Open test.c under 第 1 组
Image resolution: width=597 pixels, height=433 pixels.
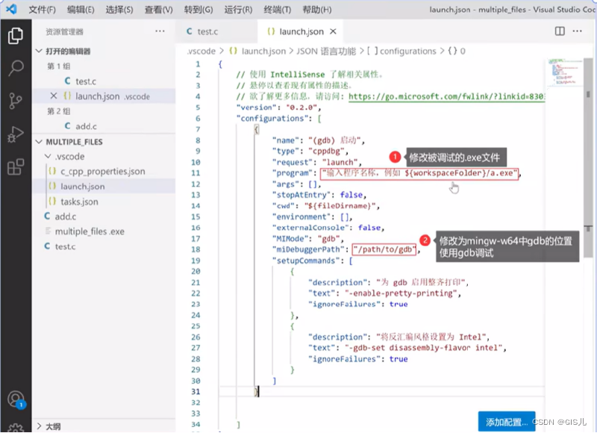coord(104,81)
